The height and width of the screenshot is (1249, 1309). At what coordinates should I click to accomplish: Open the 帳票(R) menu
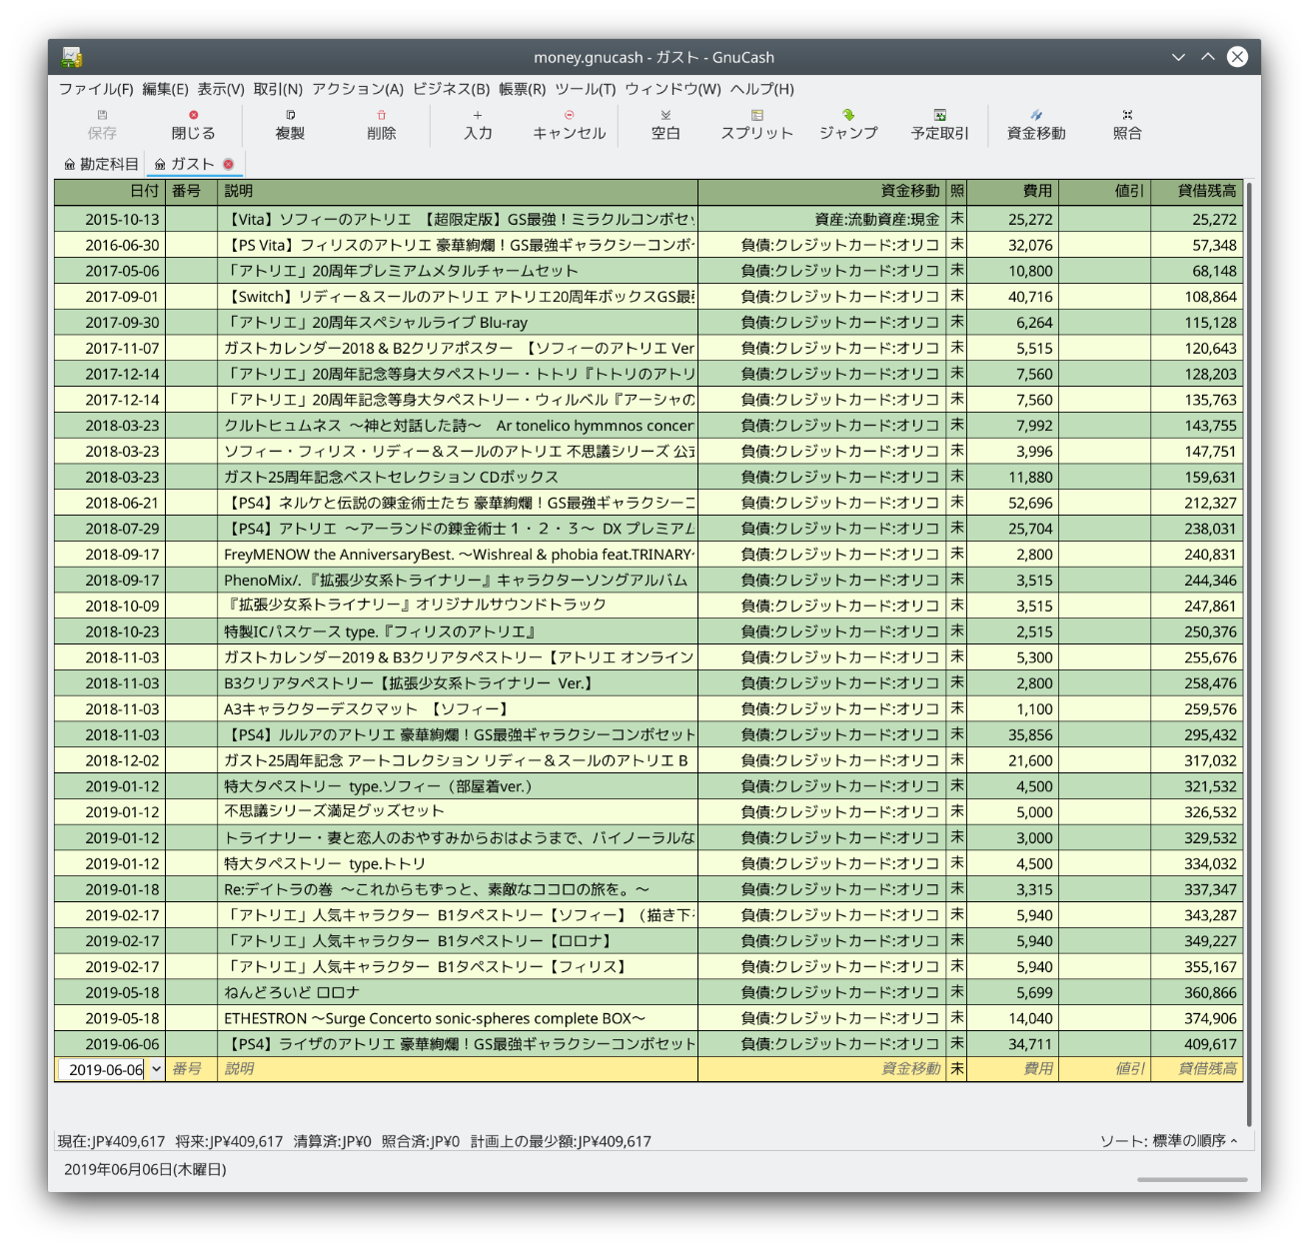522,89
